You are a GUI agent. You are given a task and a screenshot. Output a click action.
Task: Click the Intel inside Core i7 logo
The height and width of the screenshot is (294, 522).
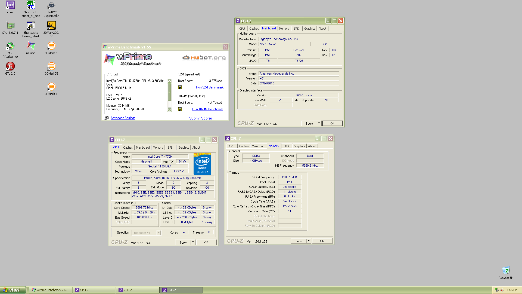(x=202, y=164)
